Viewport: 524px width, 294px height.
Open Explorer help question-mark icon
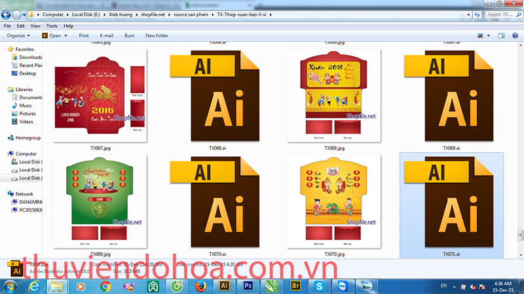(x=515, y=36)
